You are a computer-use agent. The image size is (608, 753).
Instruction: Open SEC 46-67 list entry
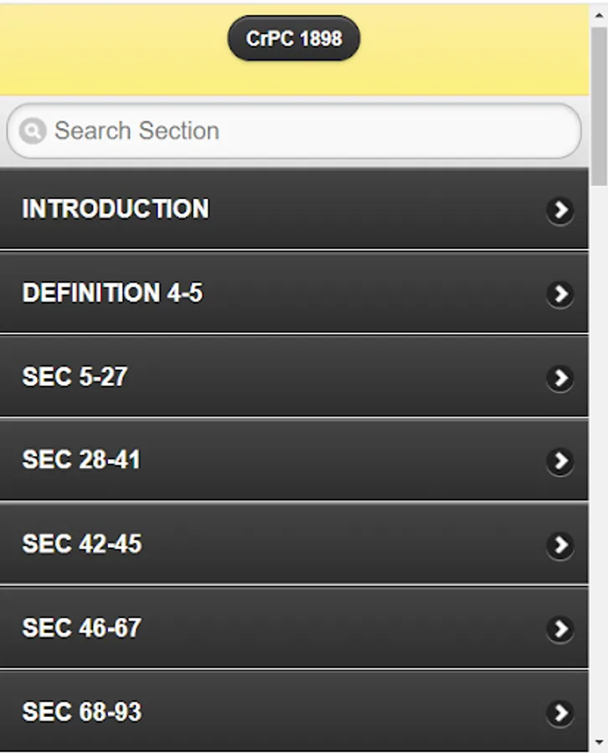(294, 627)
